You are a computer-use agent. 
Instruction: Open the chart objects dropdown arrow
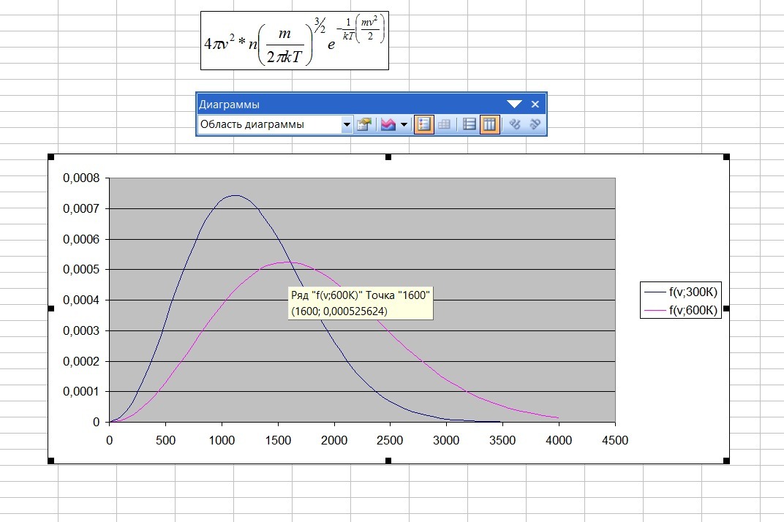click(347, 125)
